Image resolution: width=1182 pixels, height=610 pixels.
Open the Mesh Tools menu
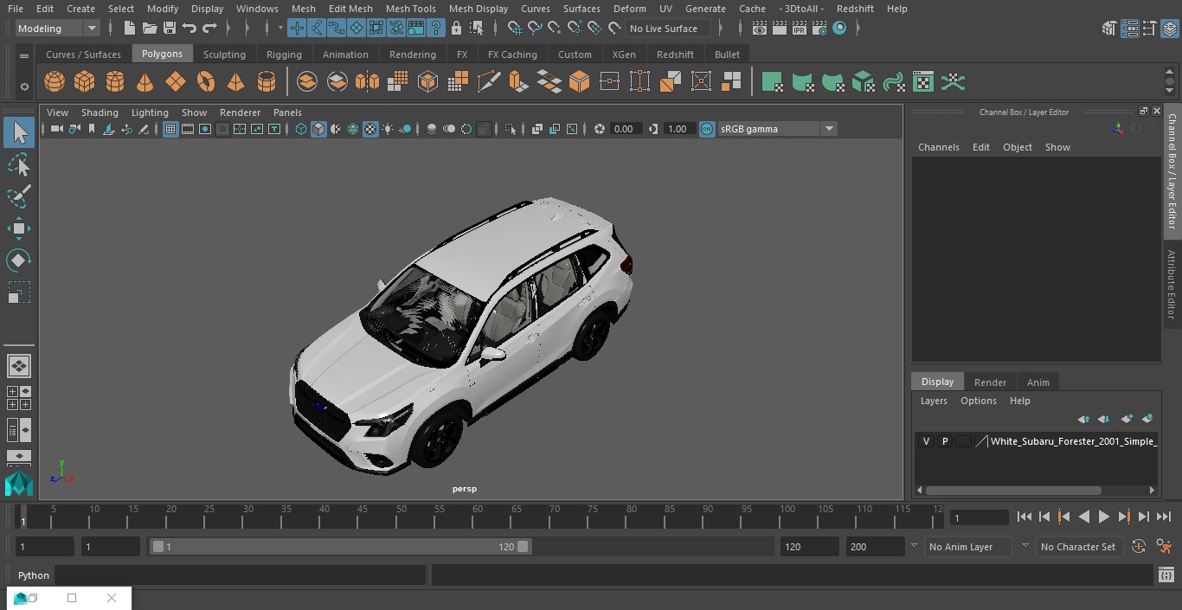coord(410,9)
